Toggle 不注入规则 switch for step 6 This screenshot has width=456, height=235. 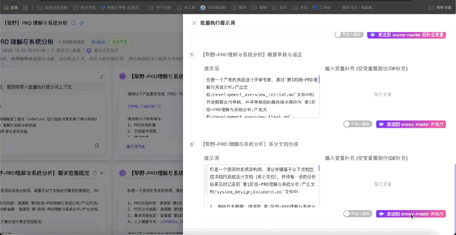pos(358,214)
